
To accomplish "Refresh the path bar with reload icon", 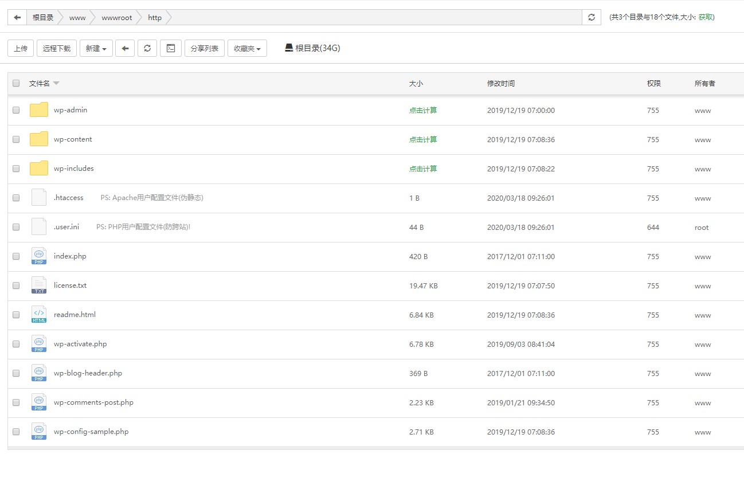I will click(592, 17).
